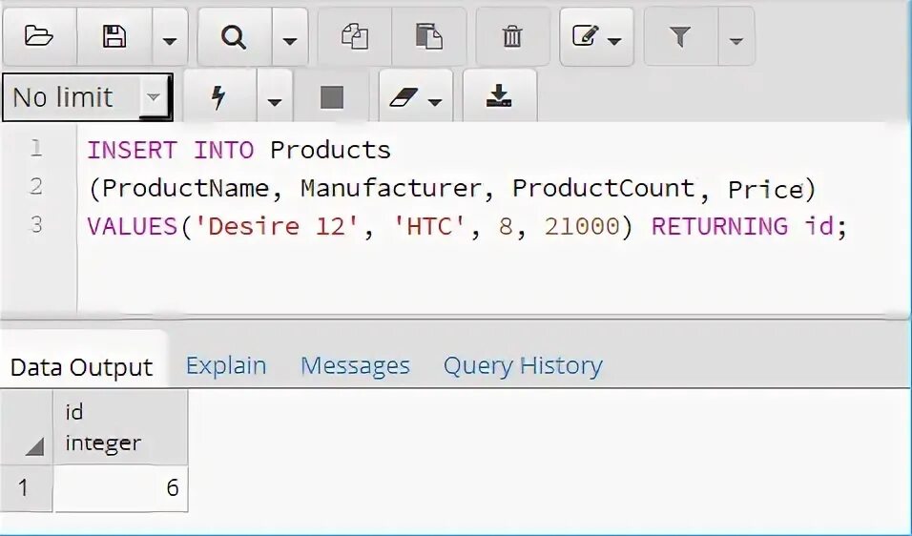Open file with the folder icon

[x=39, y=36]
